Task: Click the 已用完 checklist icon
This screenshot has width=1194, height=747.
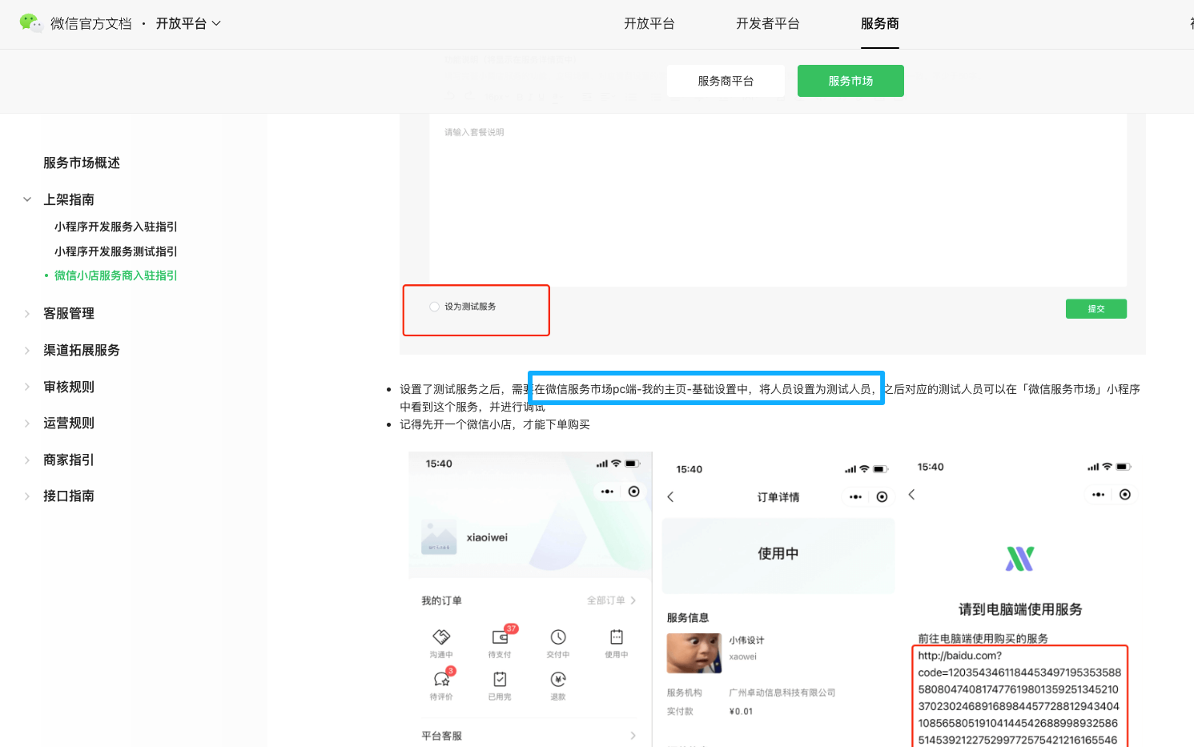Action: pos(500,679)
